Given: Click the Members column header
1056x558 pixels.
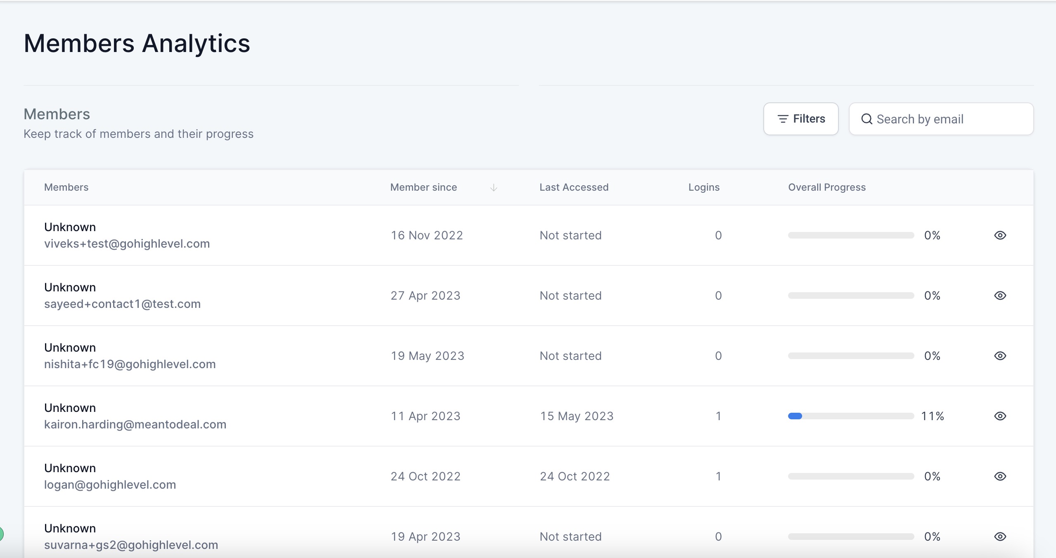Looking at the screenshot, I should (x=66, y=187).
